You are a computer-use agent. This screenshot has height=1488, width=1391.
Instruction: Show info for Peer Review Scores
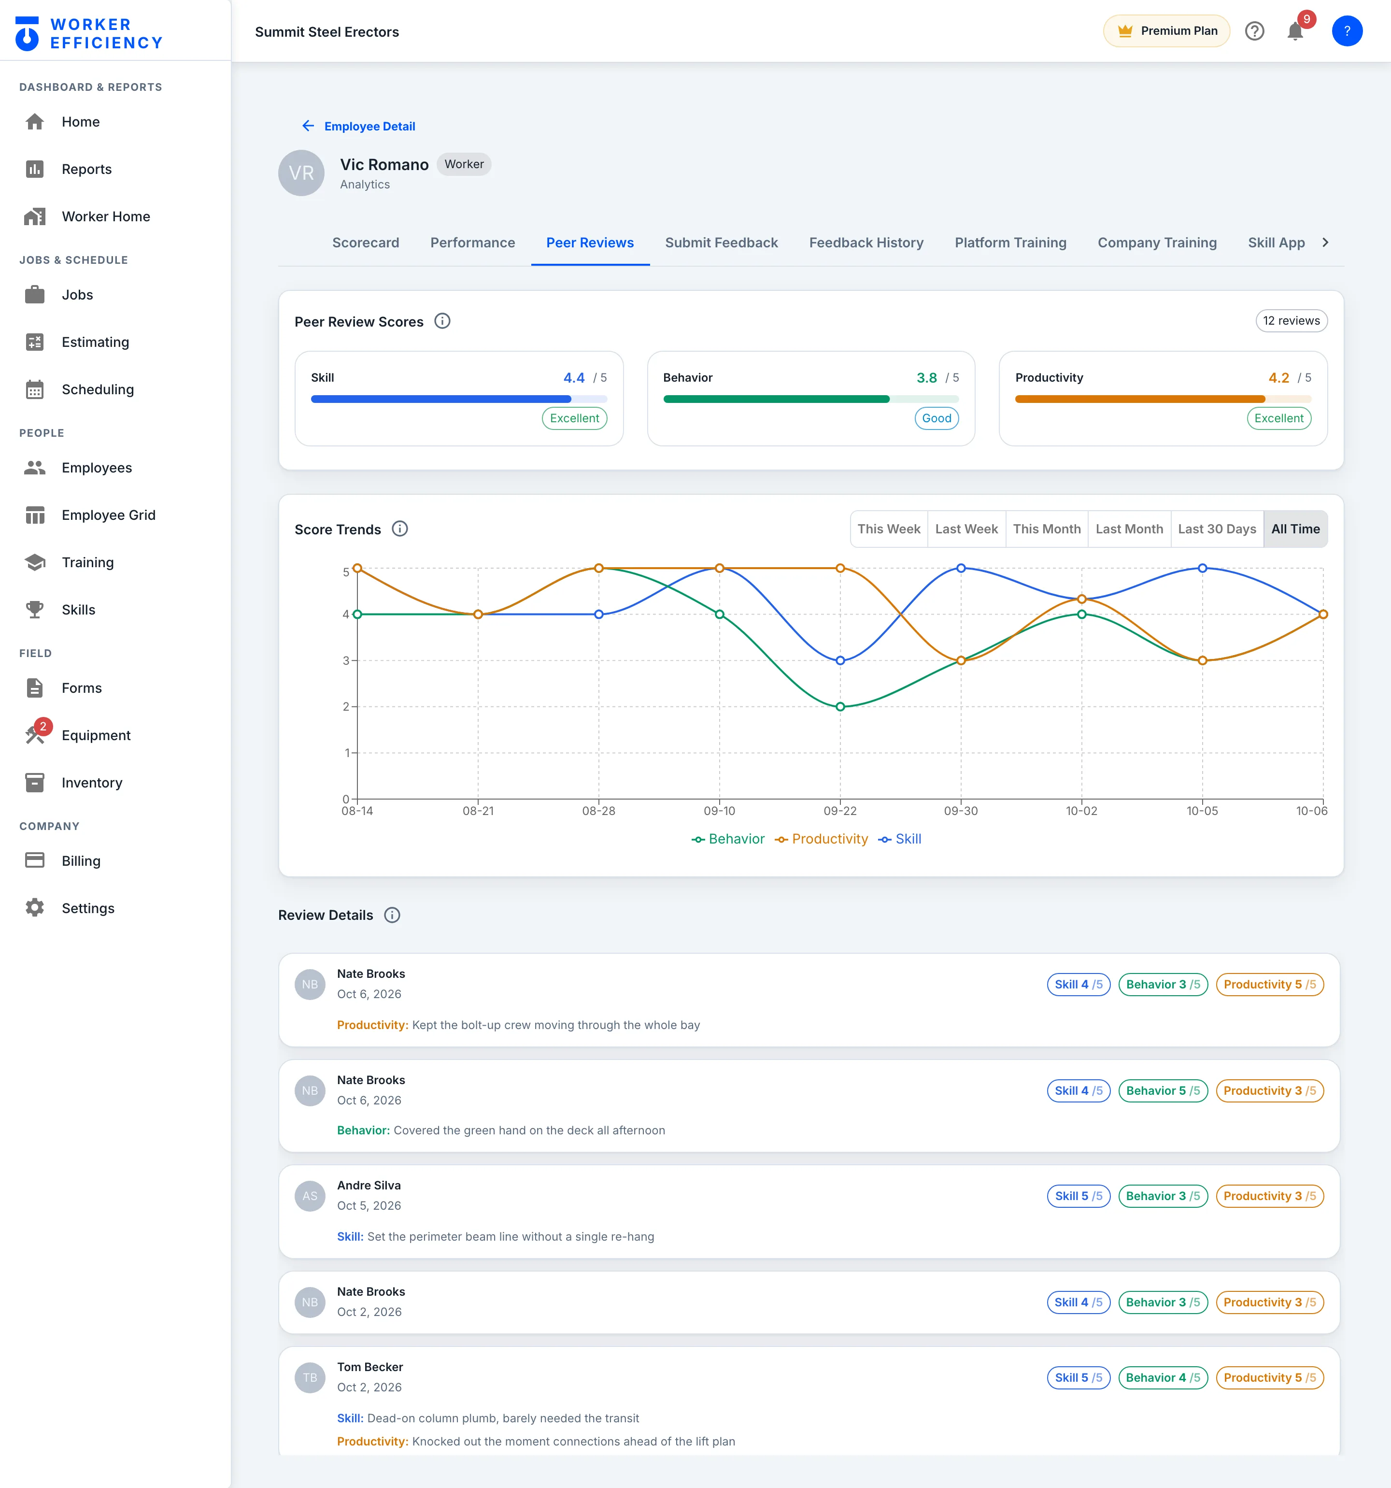(442, 321)
